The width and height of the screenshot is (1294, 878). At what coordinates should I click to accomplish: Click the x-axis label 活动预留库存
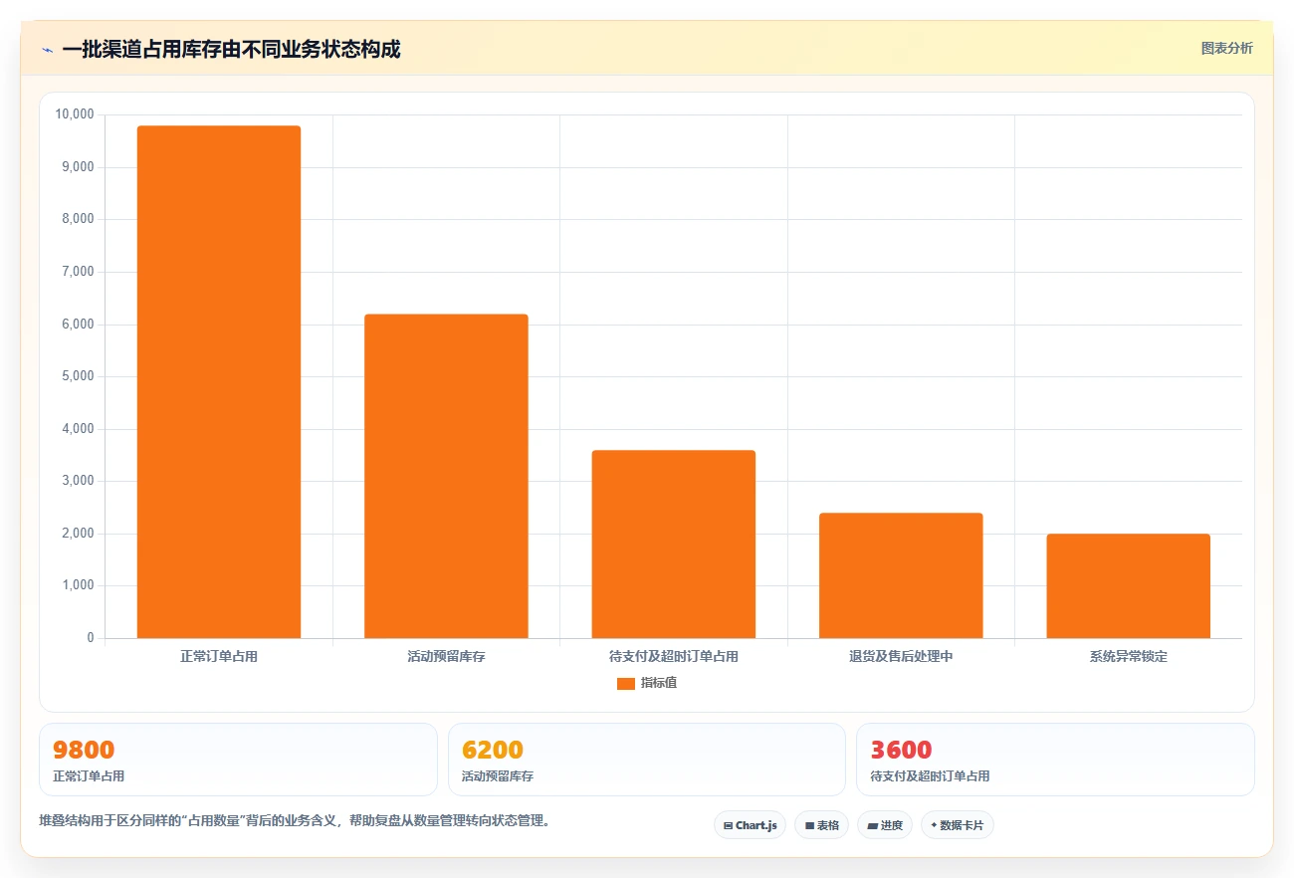point(446,657)
